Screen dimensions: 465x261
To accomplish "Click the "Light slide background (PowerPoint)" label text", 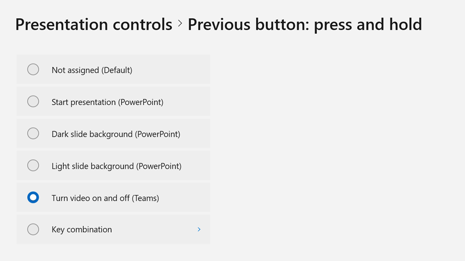I will click(116, 166).
